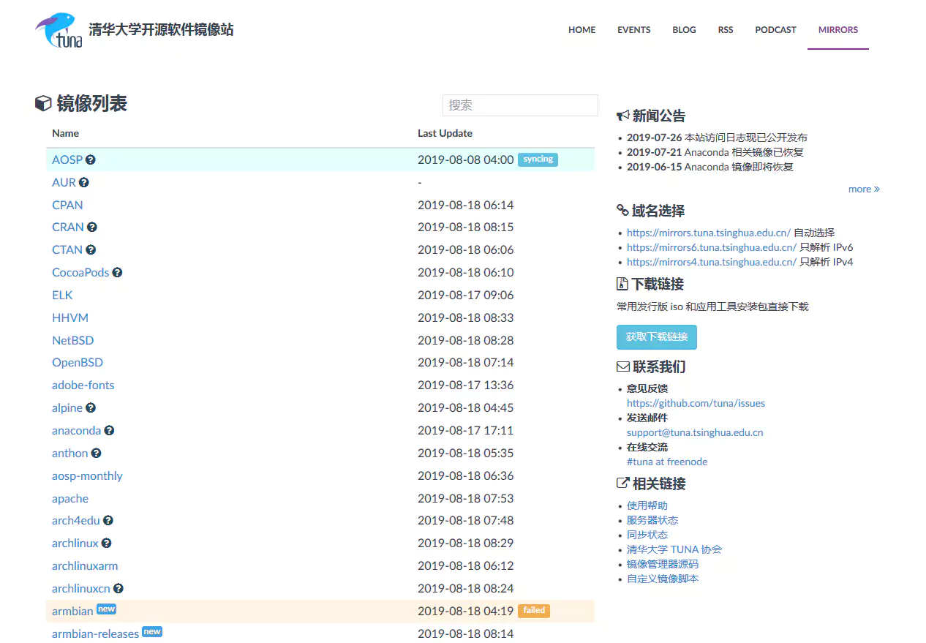Switch to the EVENTS tab
Screen dimensions: 926x643
(633, 30)
